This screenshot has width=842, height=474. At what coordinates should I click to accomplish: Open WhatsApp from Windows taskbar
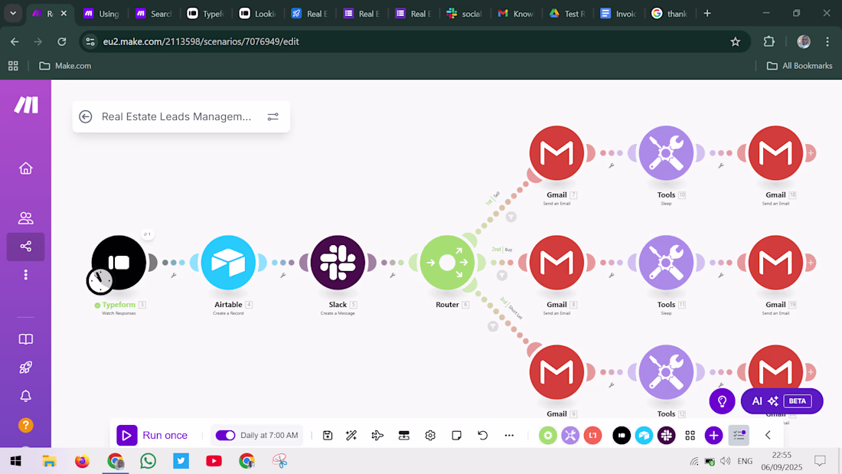pos(148,460)
